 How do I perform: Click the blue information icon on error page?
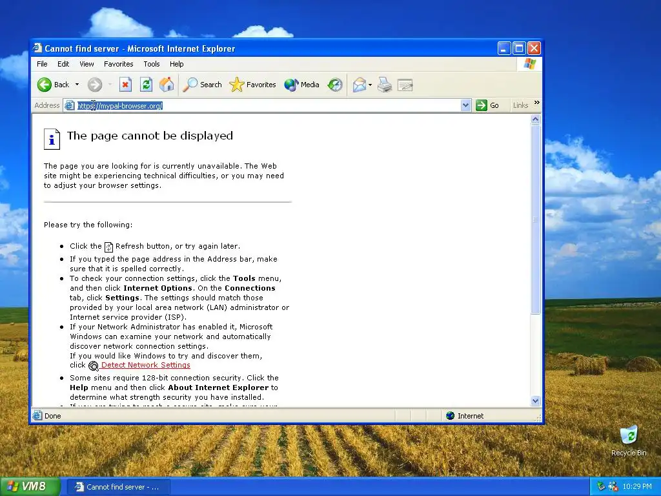[52, 139]
